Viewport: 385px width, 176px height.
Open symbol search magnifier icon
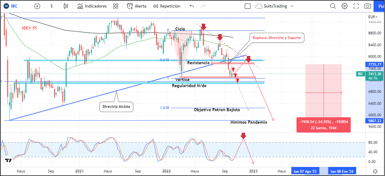tap(333, 6)
